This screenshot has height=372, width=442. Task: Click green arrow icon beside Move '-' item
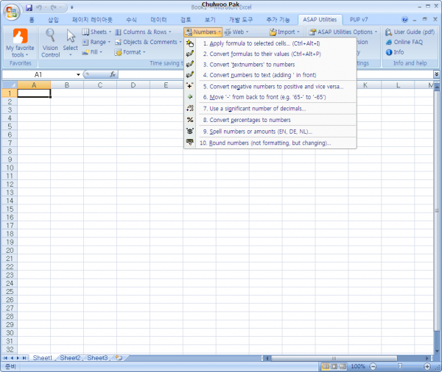click(190, 97)
